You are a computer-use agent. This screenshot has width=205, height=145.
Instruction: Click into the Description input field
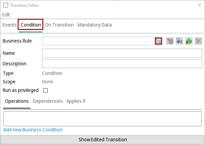pos(122,64)
